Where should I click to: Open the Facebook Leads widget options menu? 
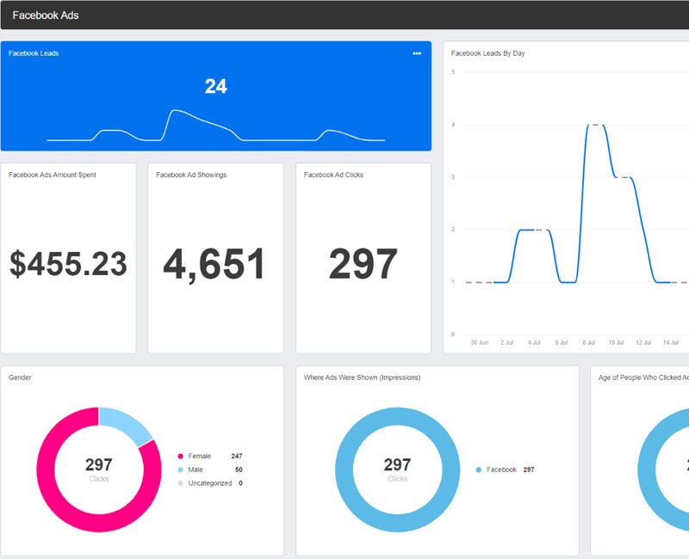click(x=417, y=53)
